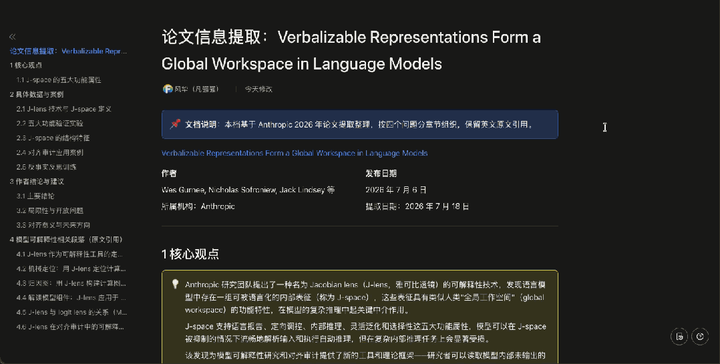Go to 4.5 J-lens 与 logit lens 的关系
Screen dimensions: 720x364
tap(71, 312)
